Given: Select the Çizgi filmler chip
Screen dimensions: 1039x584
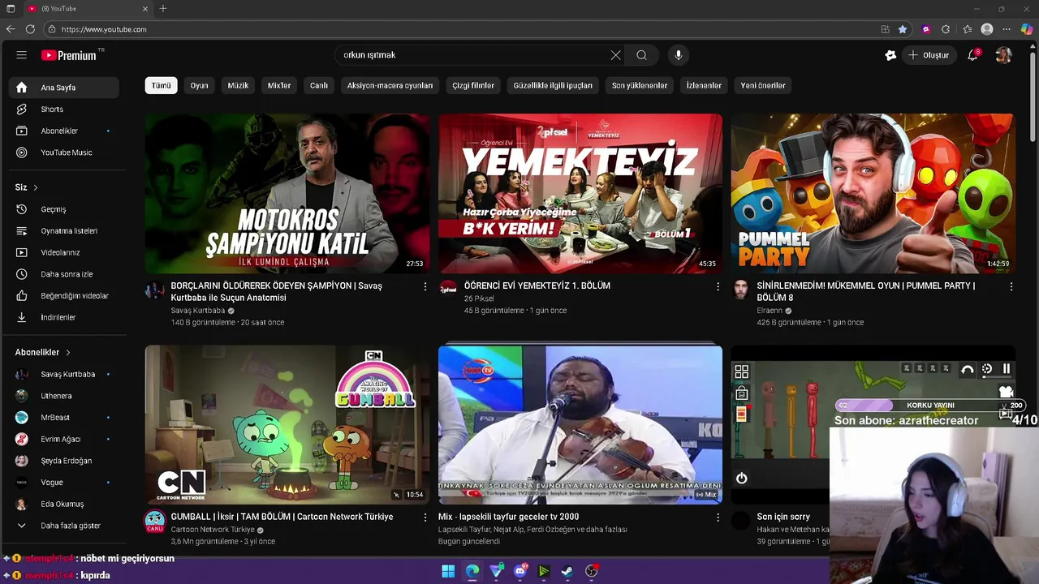Looking at the screenshot, I should coord(473,85).
